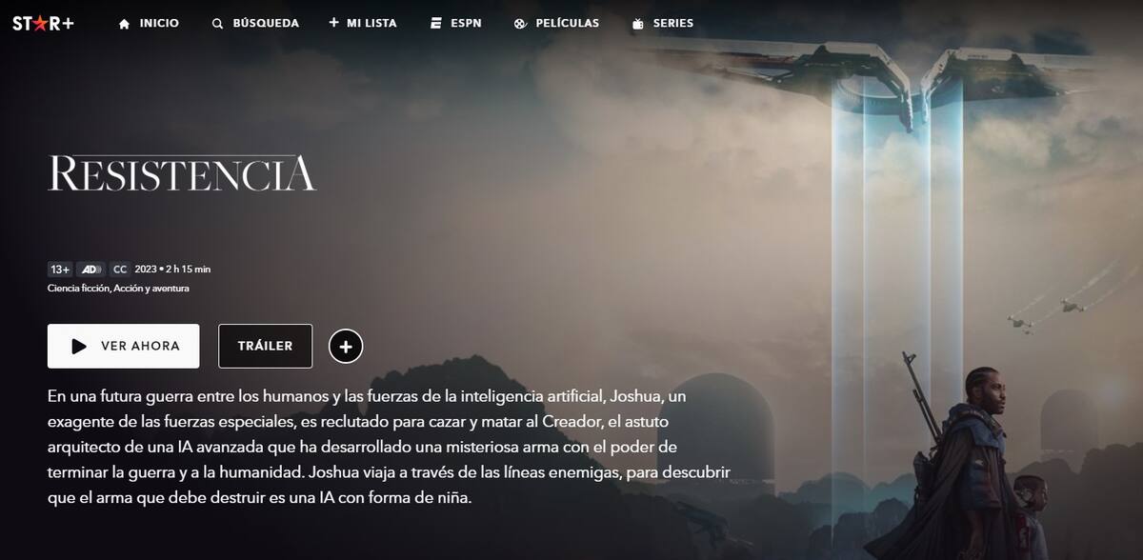Select the Ciencia ficción genre text
1143x560 pixels.
[78, 289]
